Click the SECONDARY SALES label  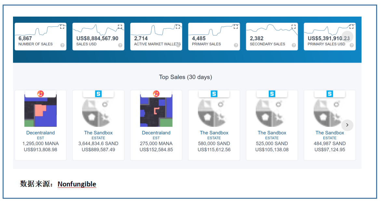click(x=267, y=44)
